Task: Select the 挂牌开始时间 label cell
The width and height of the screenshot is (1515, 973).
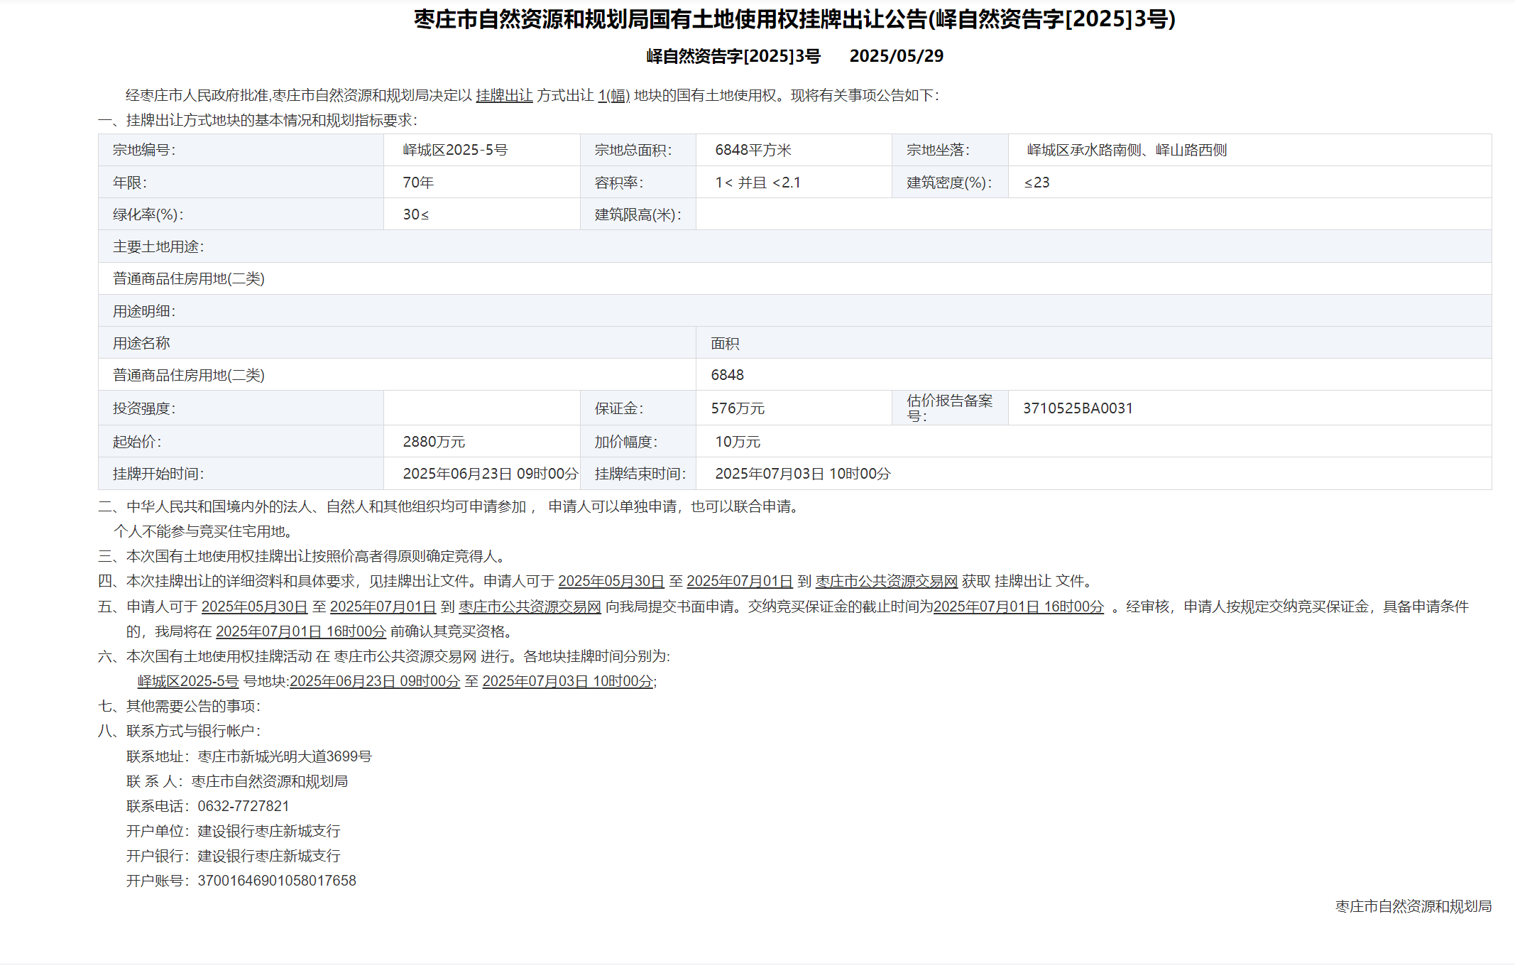Action: pyautogui.click(x=241, y=474)
